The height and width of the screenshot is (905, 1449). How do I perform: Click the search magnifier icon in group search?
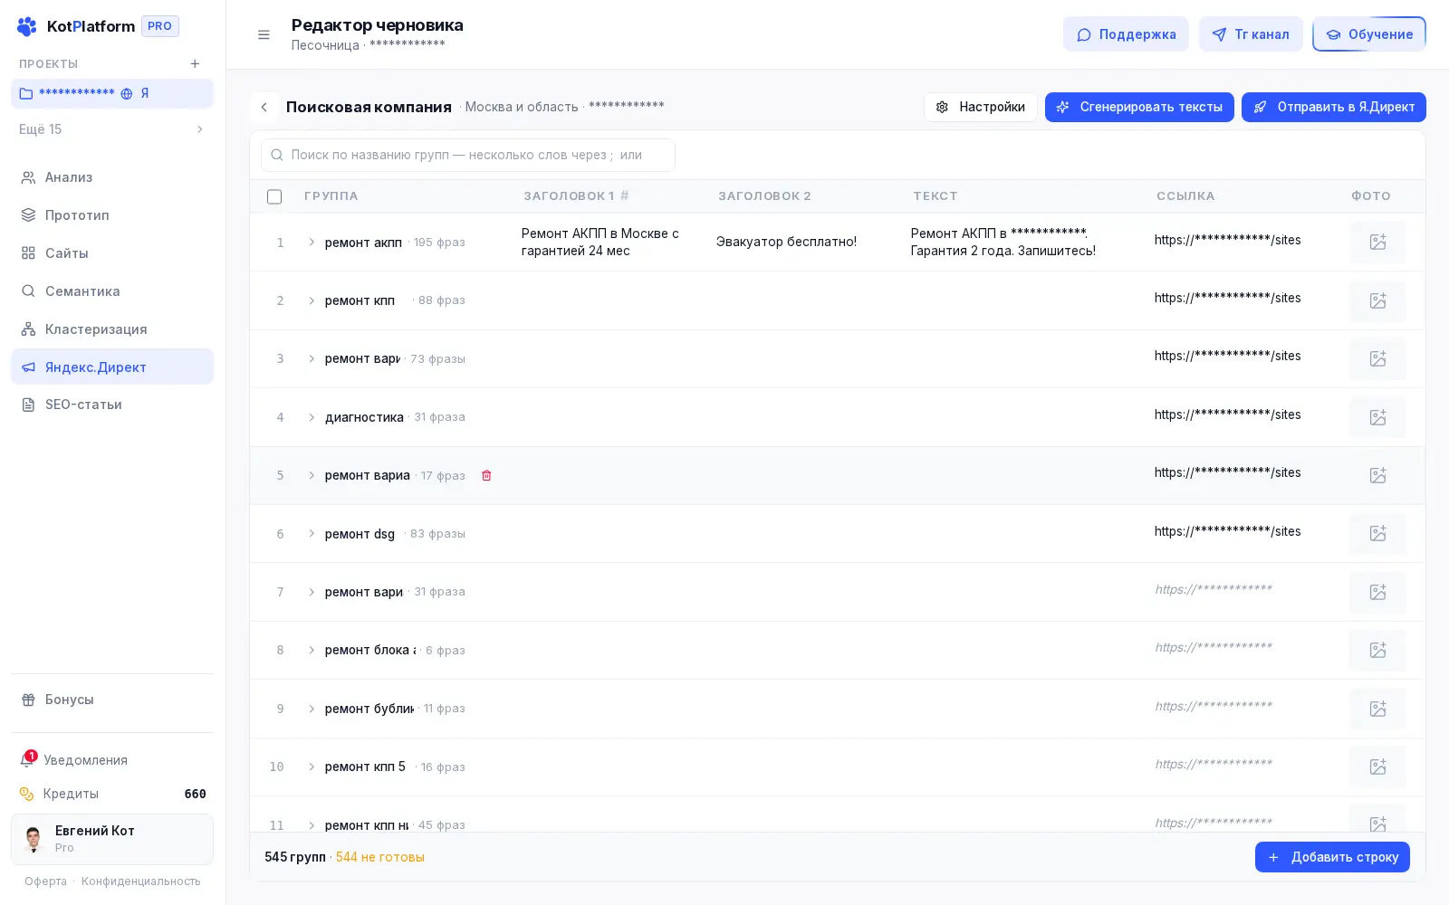[277, 155]
